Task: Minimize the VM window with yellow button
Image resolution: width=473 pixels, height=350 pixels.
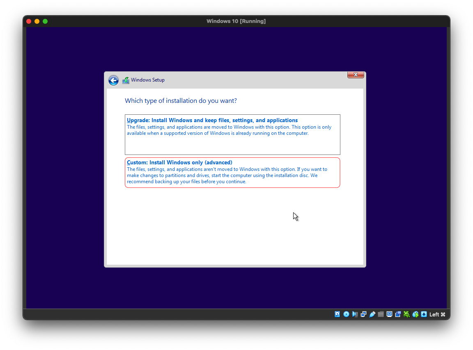Action: pyautogui.click(x=37, y=21)
